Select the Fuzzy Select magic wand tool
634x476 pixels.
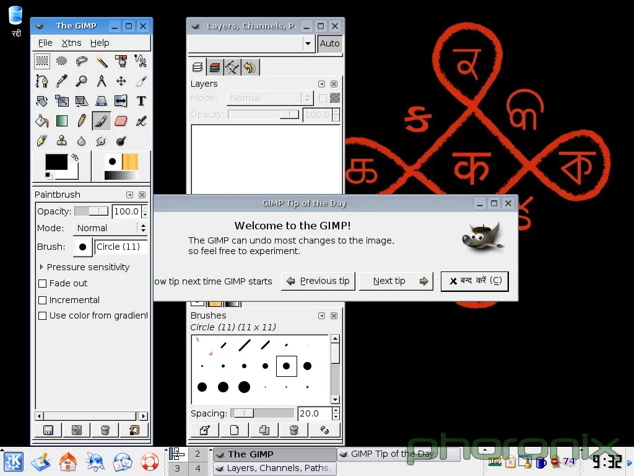coord(101,61)
